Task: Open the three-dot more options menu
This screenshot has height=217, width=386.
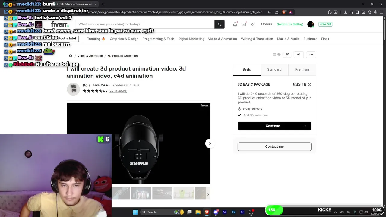Action: coord(311,55)
